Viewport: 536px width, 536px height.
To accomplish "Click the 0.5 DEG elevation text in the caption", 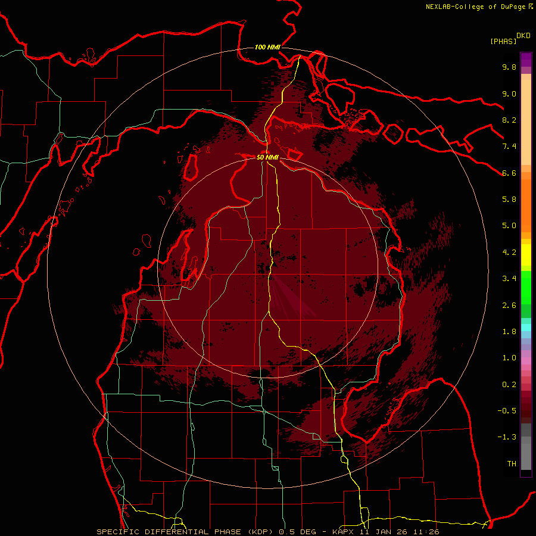I will pos(297,532).
